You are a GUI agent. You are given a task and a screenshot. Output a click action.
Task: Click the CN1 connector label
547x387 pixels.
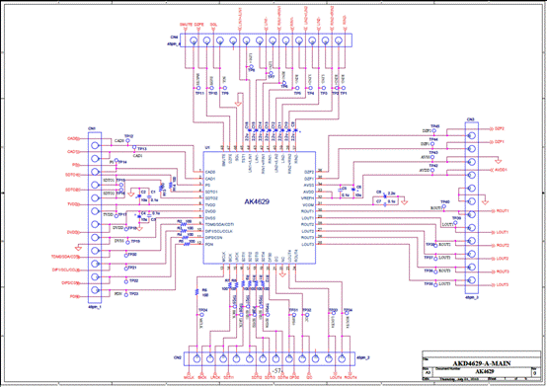tap(92, 128)
